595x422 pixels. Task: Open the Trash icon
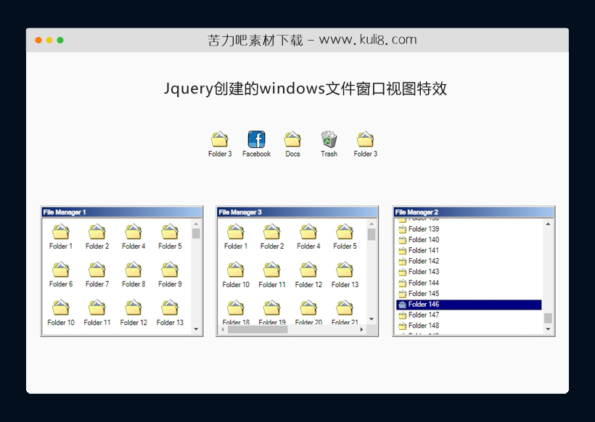(329, 138)
